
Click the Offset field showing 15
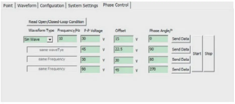click(123, 39)
